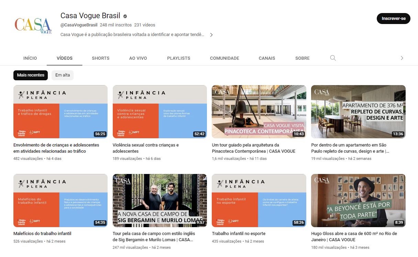Open the Pinacoteca Contemporânea video thumbnail
The image size is (418, 257).
pyautogui.click(x=259, y=112)
